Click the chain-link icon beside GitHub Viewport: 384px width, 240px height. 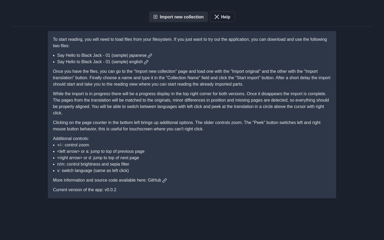tap(165, 180)
